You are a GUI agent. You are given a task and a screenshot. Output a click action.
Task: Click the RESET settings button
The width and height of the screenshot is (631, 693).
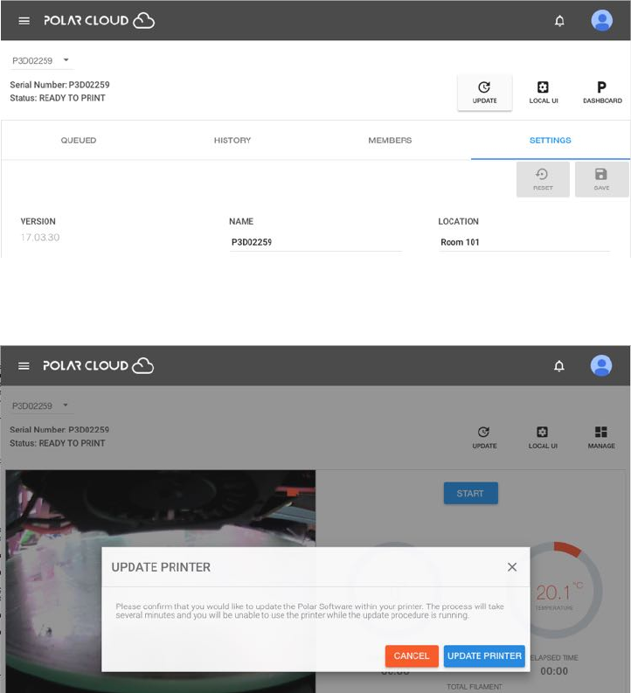543,179
